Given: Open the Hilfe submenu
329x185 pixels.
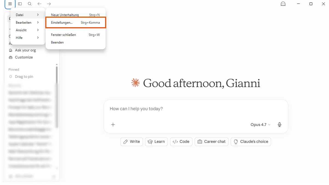Looking at the screenshot, I should (28, 38).
